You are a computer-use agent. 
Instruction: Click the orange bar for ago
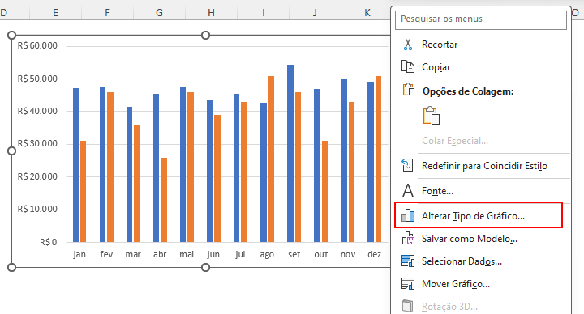pyautogui.click(x=271, y=159)
